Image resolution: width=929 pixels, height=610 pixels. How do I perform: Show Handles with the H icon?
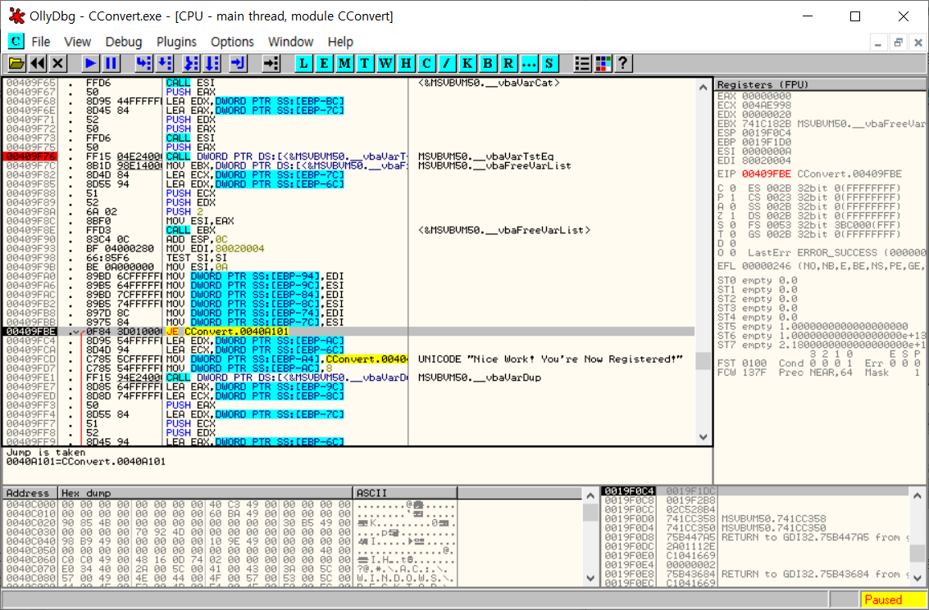click(x=406, y=63)
